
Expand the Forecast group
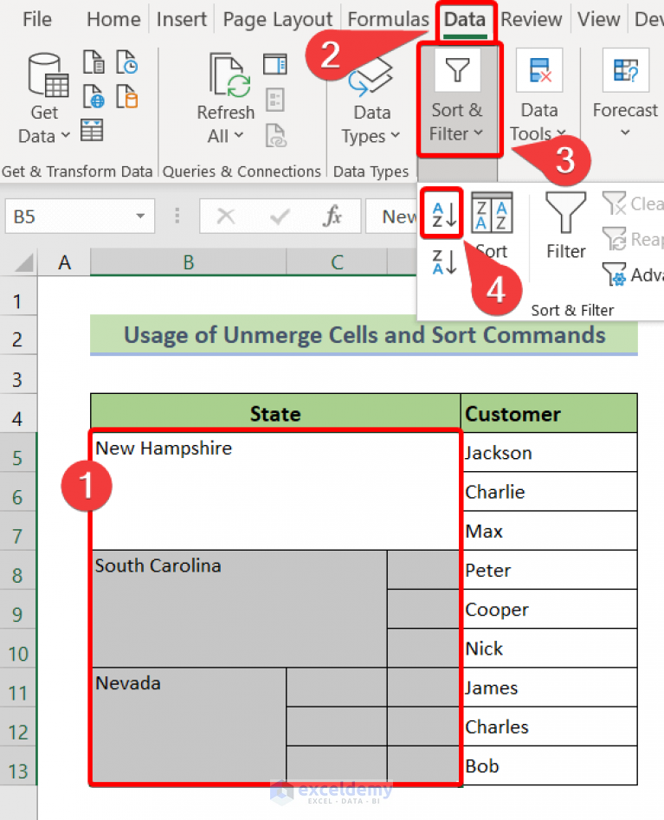[x=624, y=122]
